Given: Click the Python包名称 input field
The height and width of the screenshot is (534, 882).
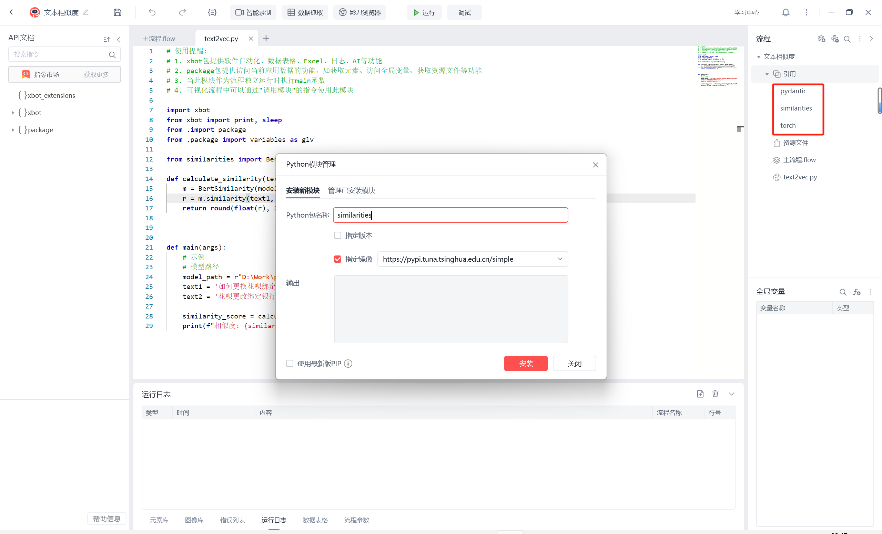Looking at the screenshot, I should [450, 215].
